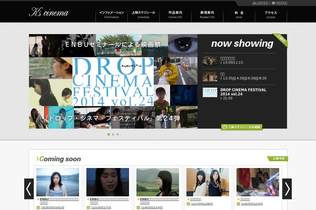Screen dimensions: 316x210
Task: Show next Coming soon films arrow
Action: click(287, 188)
